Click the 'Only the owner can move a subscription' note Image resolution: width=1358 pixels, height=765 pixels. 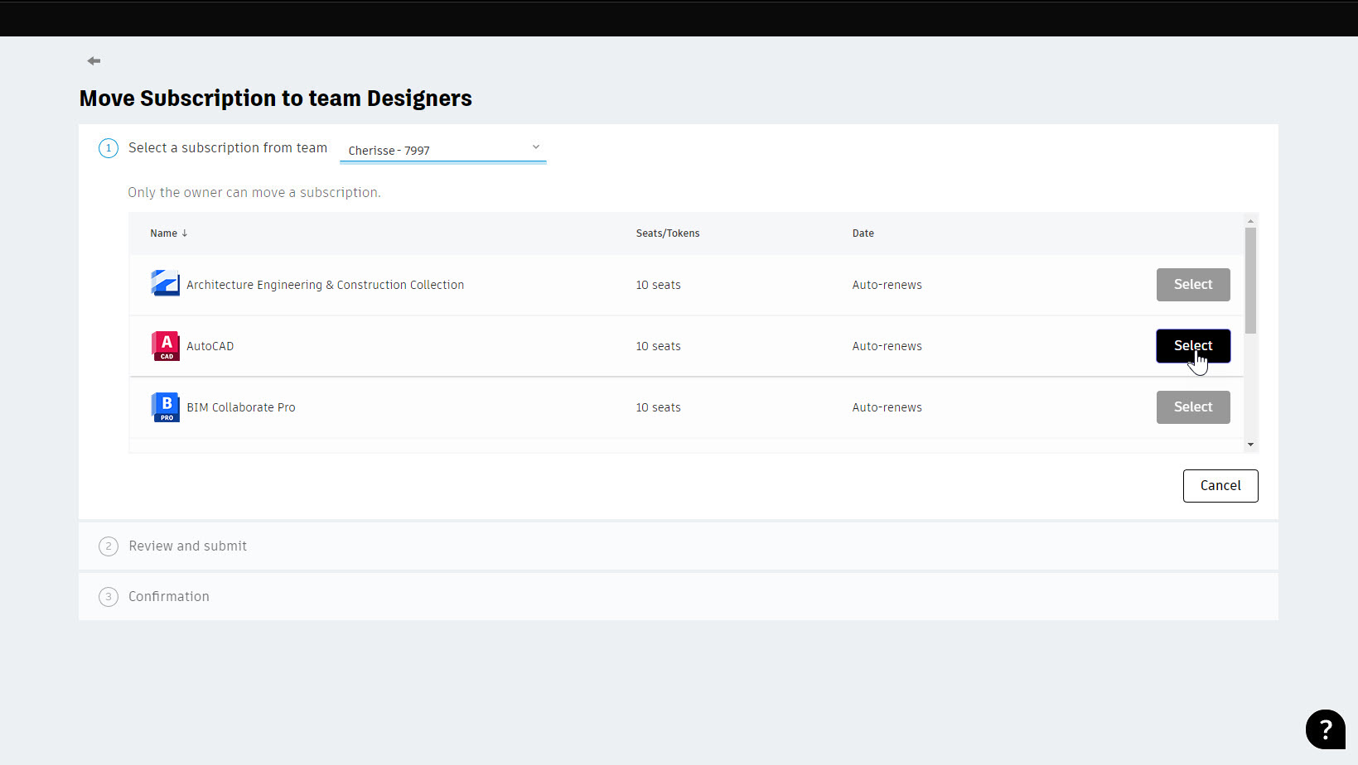coord(254,192)
